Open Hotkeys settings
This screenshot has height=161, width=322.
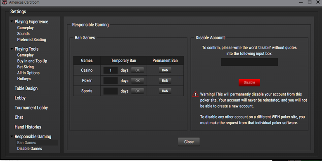[x=24, y=79]
